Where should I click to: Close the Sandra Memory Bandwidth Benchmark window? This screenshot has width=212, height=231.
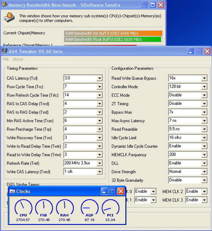coord(161,5)
